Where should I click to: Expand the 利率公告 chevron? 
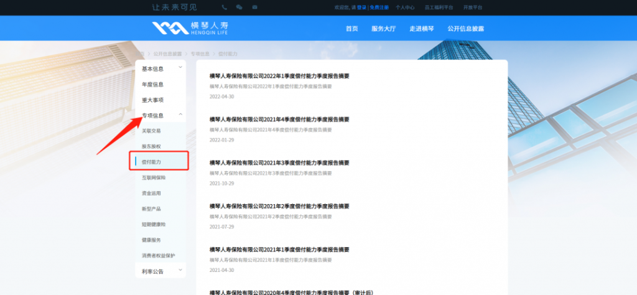pos(180,270)
